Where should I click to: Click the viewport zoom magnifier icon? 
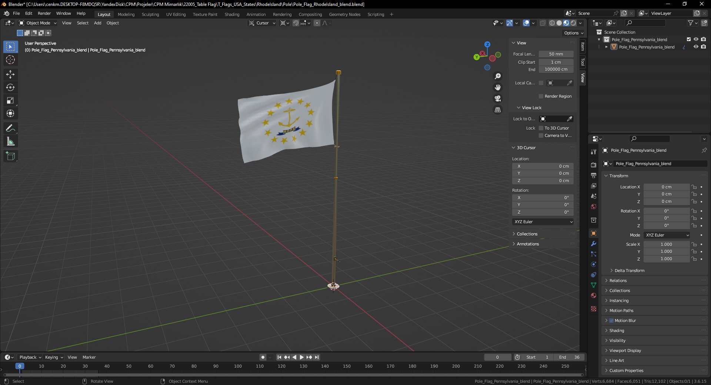(x=498, y=76)
